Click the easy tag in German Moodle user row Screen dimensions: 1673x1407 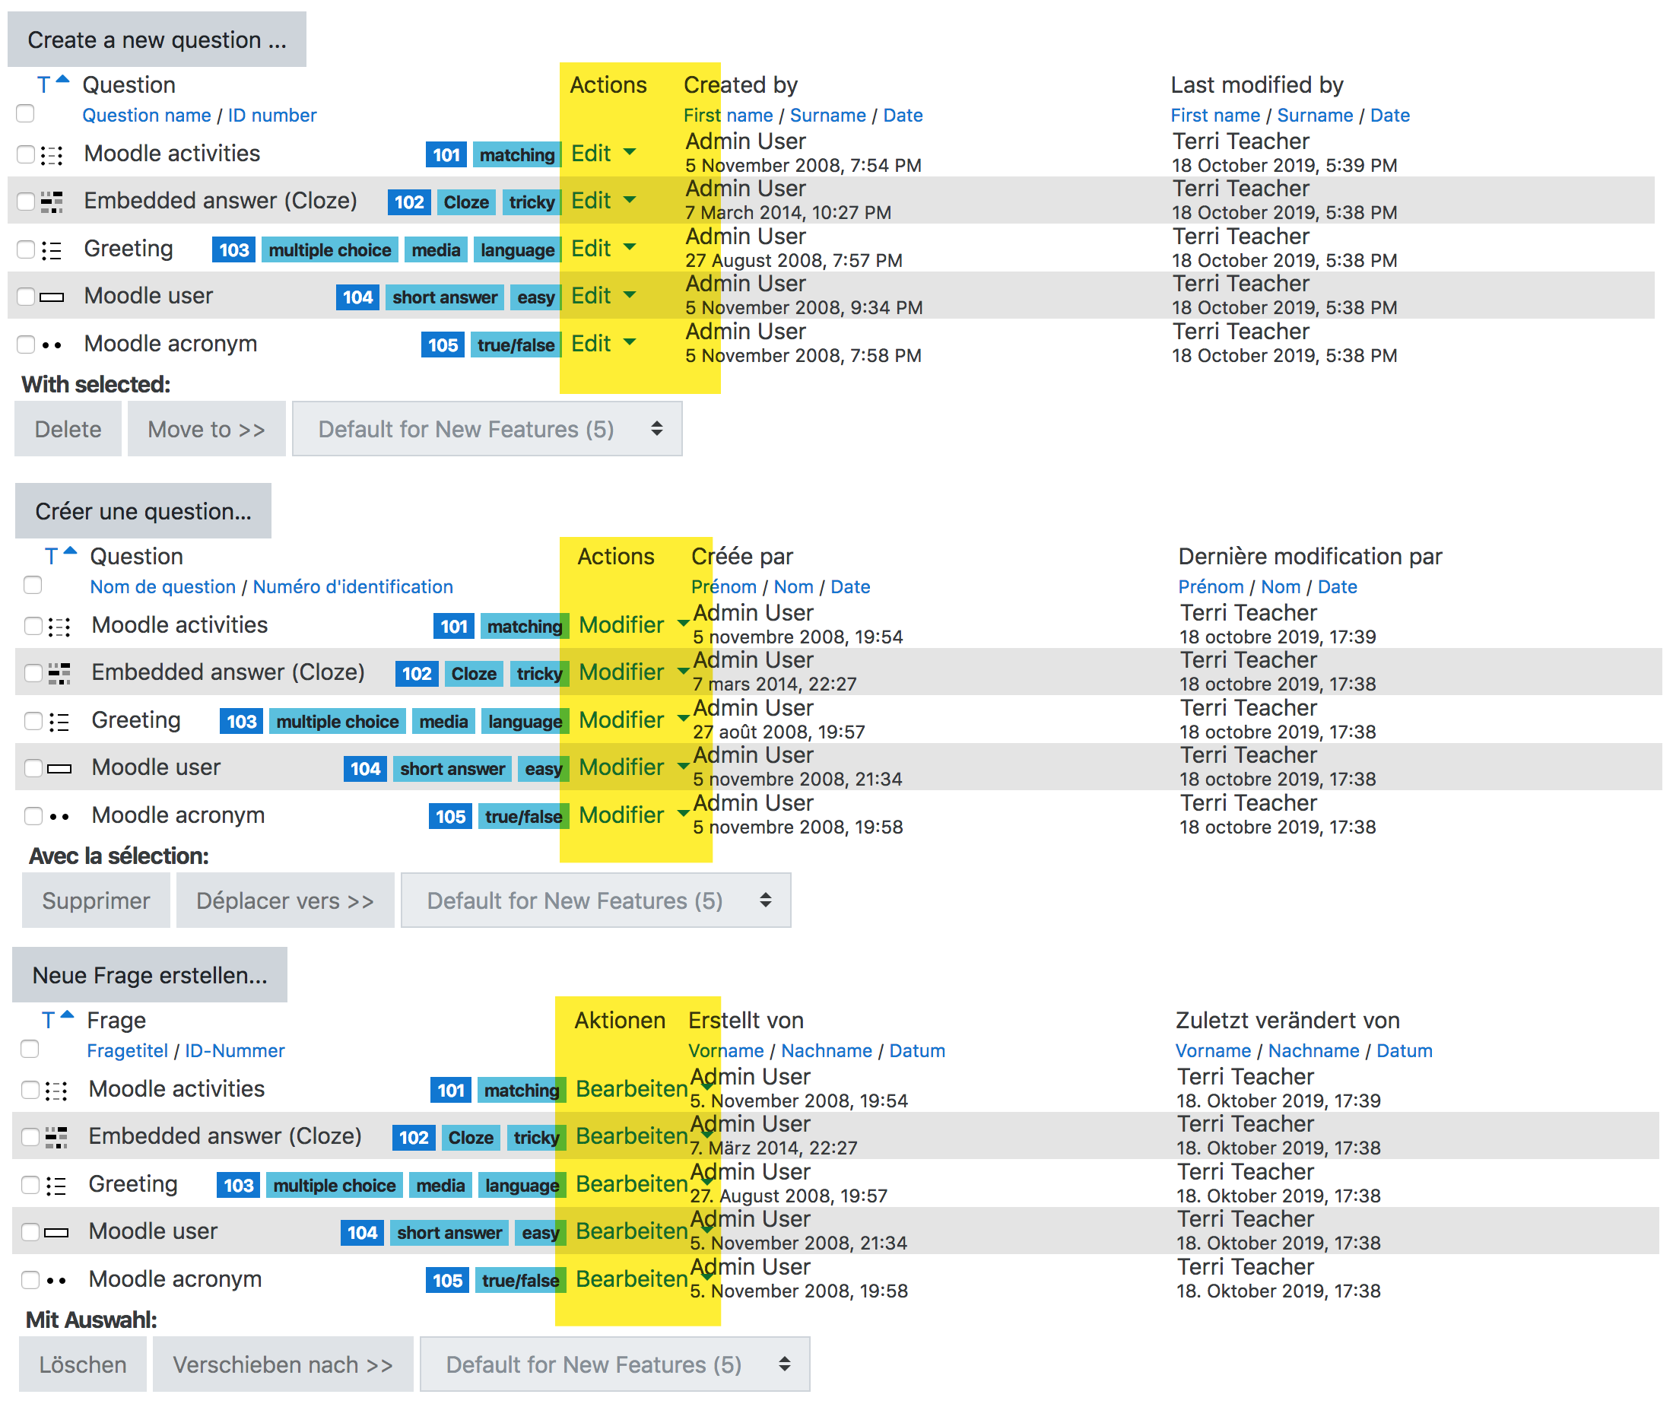pos(540,1232)
